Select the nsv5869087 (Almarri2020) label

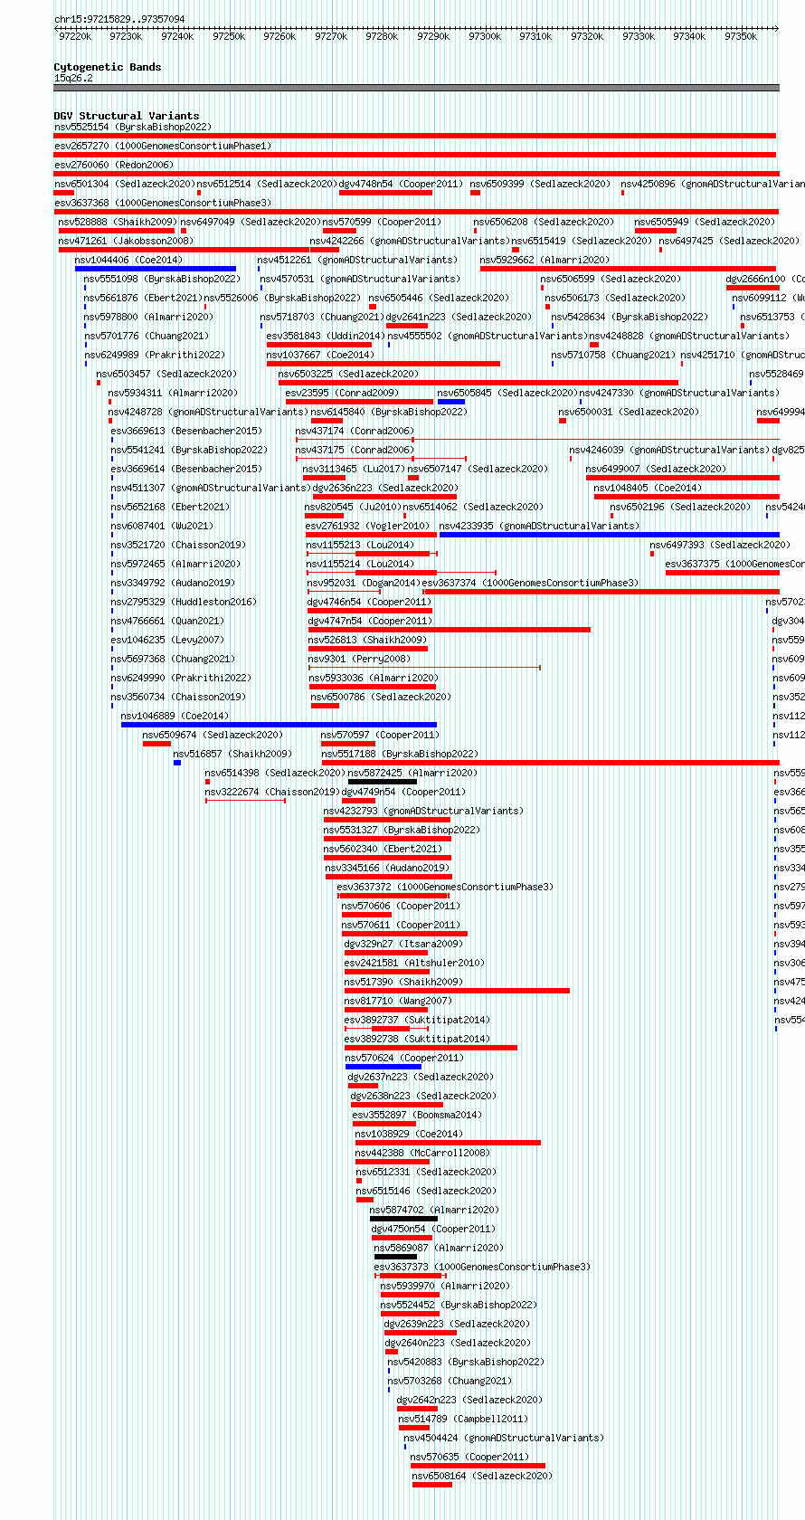(x=439, y=1248)
